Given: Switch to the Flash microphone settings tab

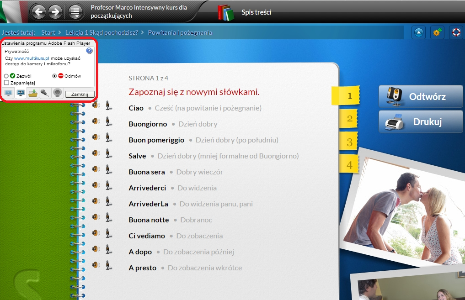Looking at the screenshot, I should (x=45, y=93).
